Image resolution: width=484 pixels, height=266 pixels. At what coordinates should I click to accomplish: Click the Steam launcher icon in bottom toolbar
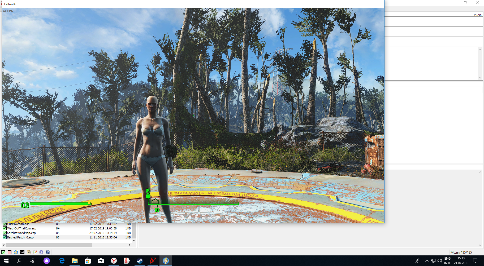22,252
